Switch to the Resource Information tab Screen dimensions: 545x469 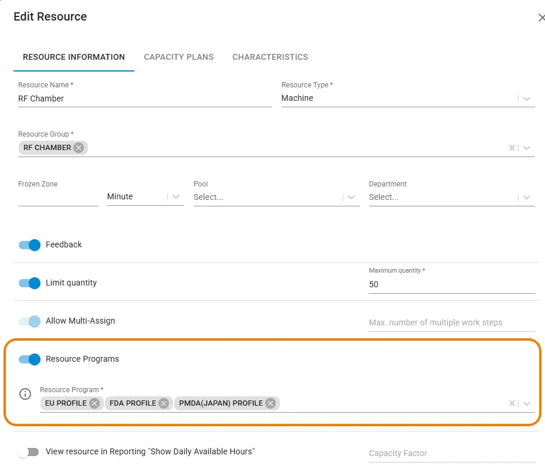point(74,57)
